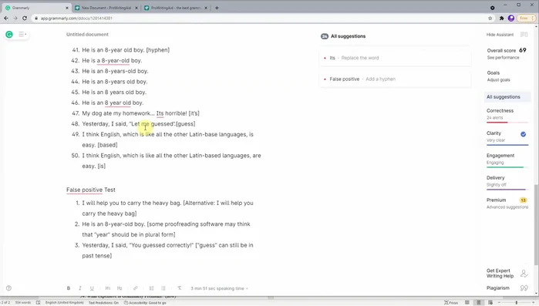
Task: Click the Hide Assistant panel icon
Action: tap(524, 35)
